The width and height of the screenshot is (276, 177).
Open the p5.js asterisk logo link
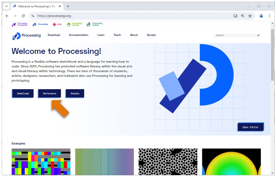[57, 24]
